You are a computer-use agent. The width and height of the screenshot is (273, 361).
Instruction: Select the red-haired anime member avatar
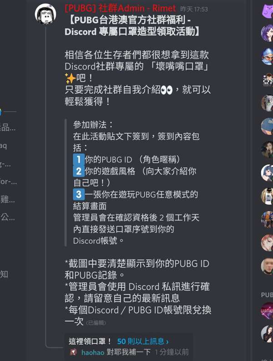pyautogui.click(x=267, y=243)
